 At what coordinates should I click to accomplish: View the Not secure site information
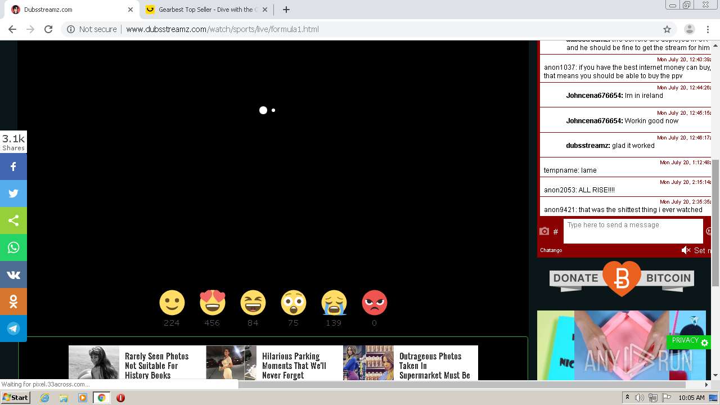[92, 29]
